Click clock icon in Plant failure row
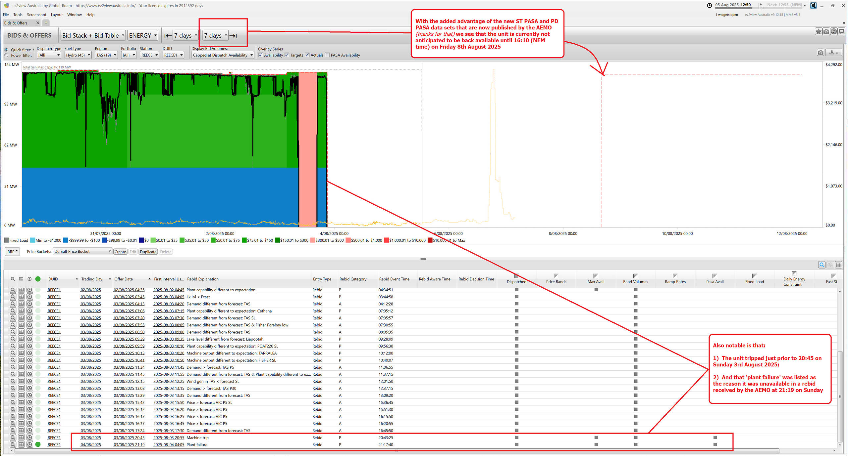The height and width of the screenshot is (456, 848). tap(30, 445)
